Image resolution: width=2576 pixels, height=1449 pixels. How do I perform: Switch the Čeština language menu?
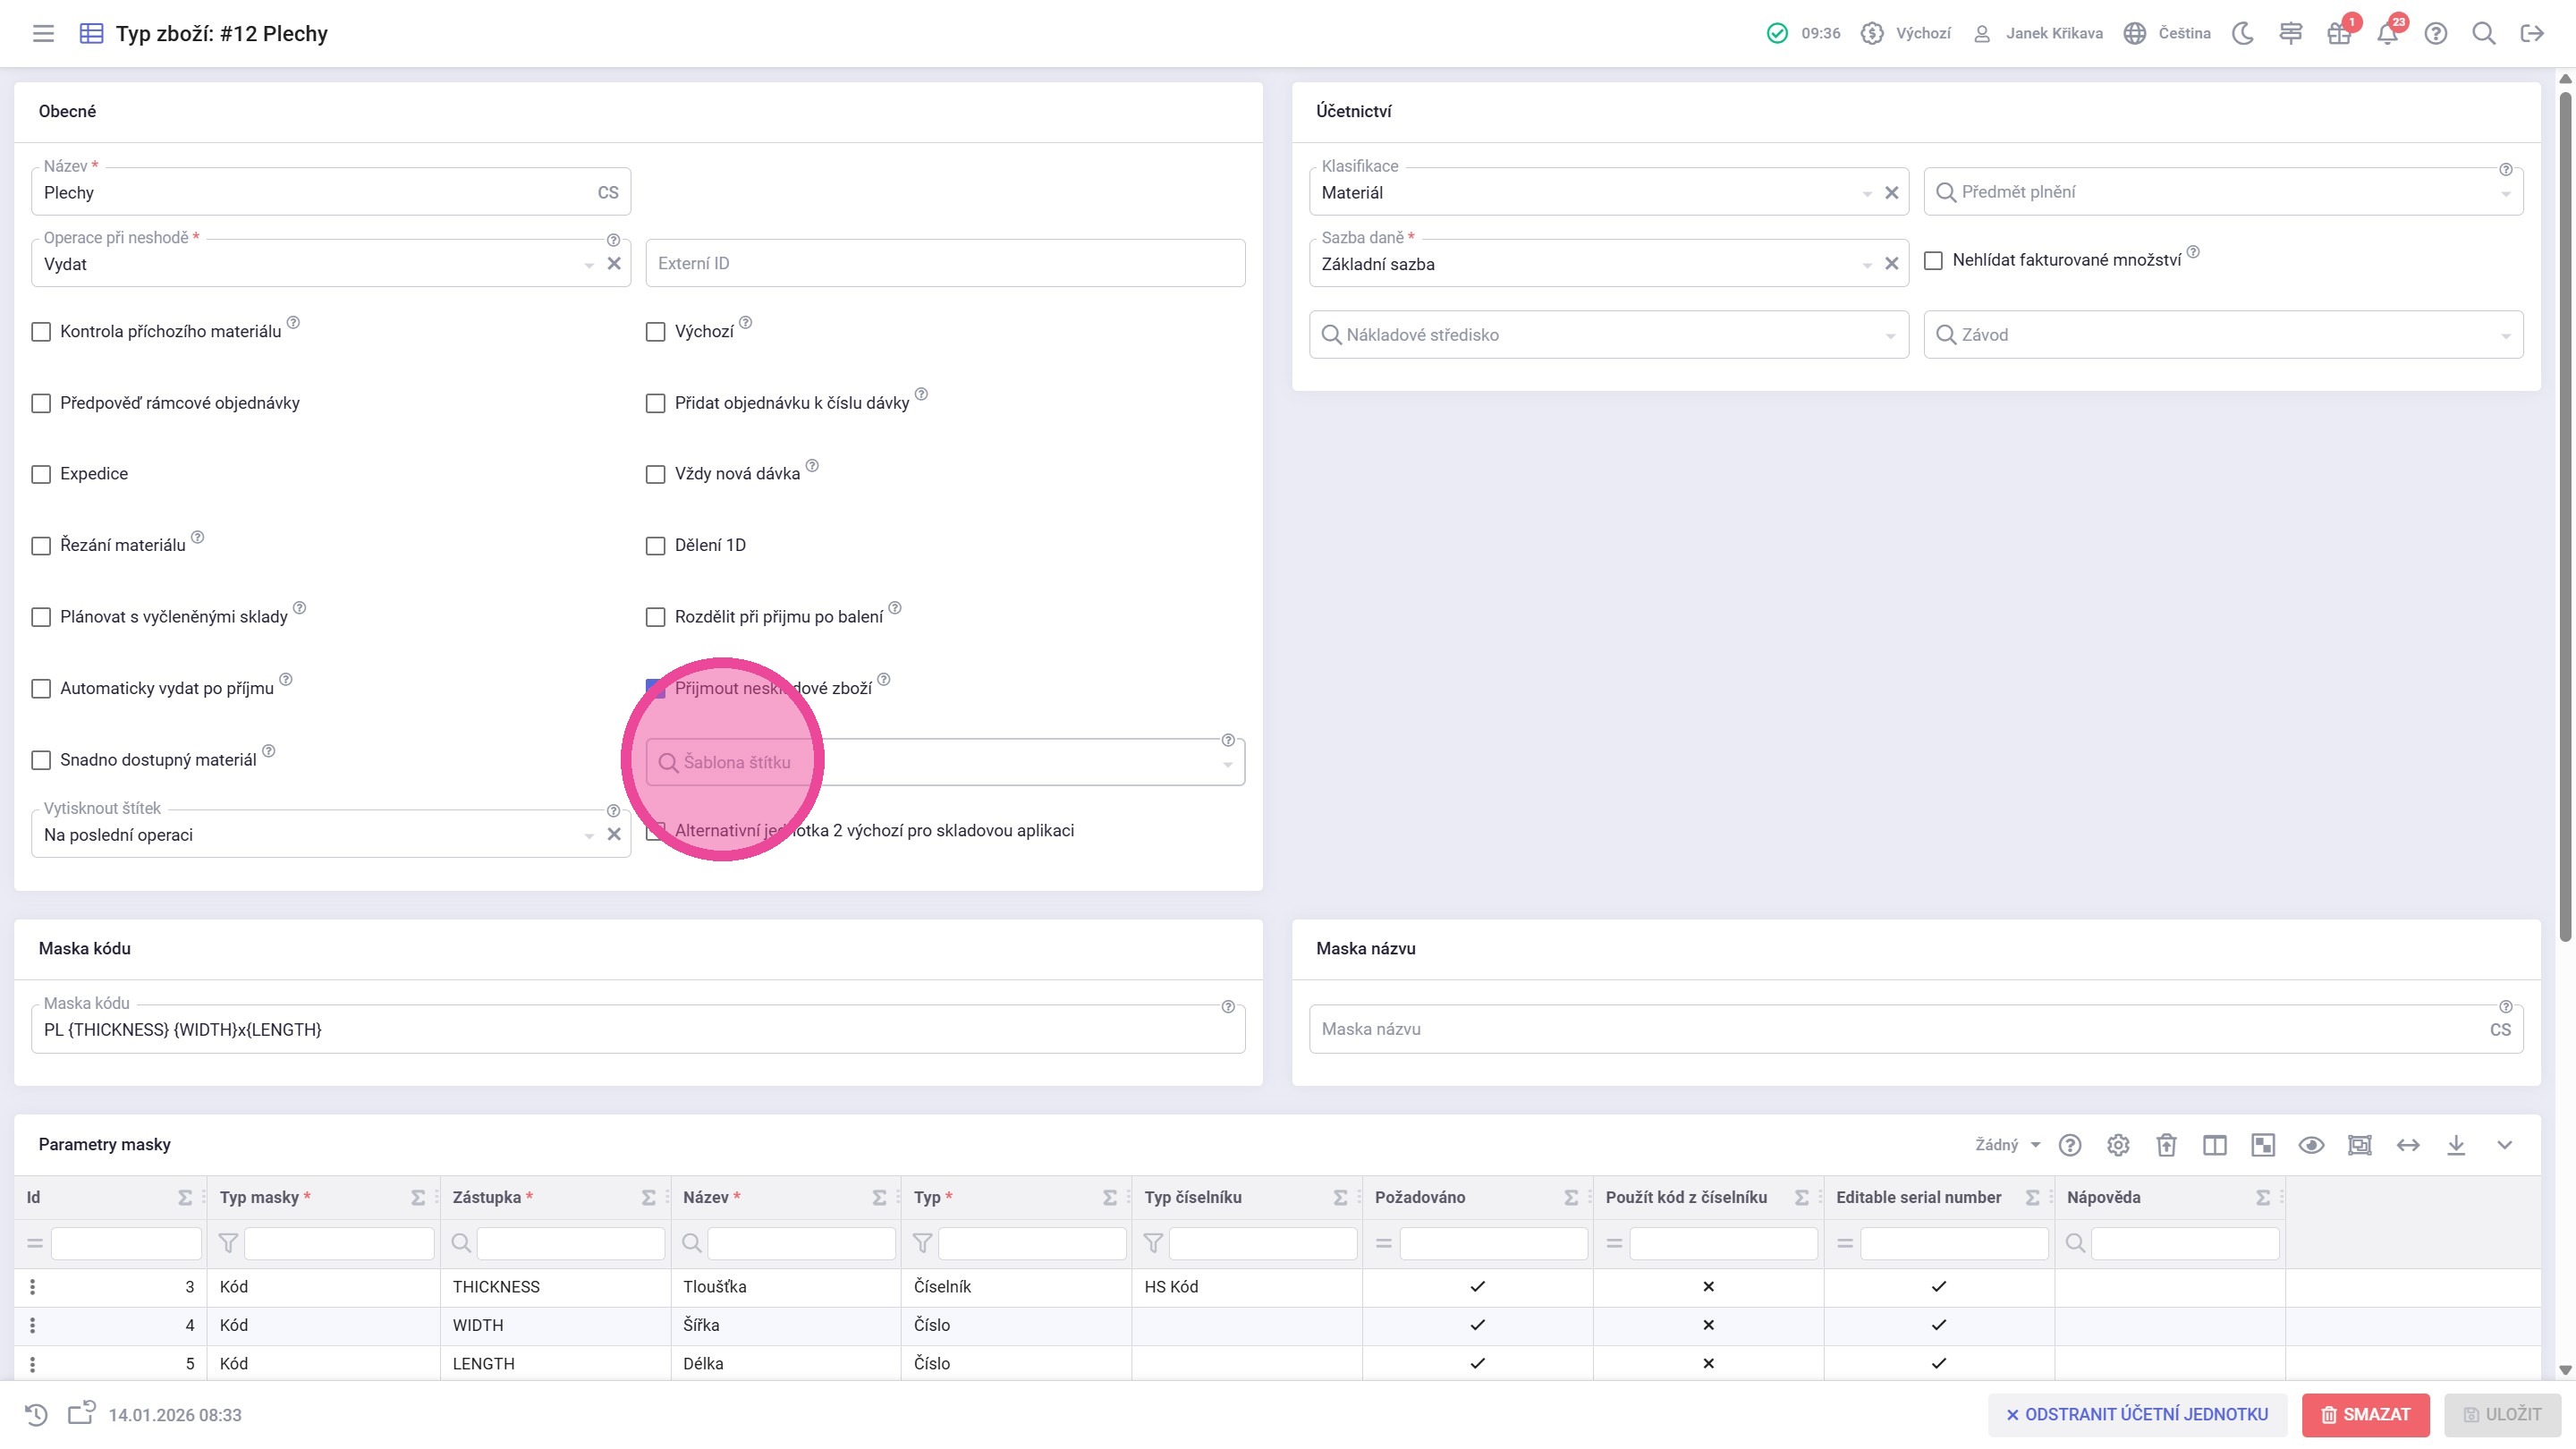(2169, 33)
